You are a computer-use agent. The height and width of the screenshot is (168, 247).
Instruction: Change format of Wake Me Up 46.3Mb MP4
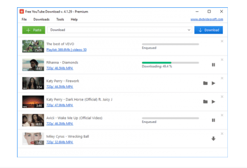tap(60, 124)
